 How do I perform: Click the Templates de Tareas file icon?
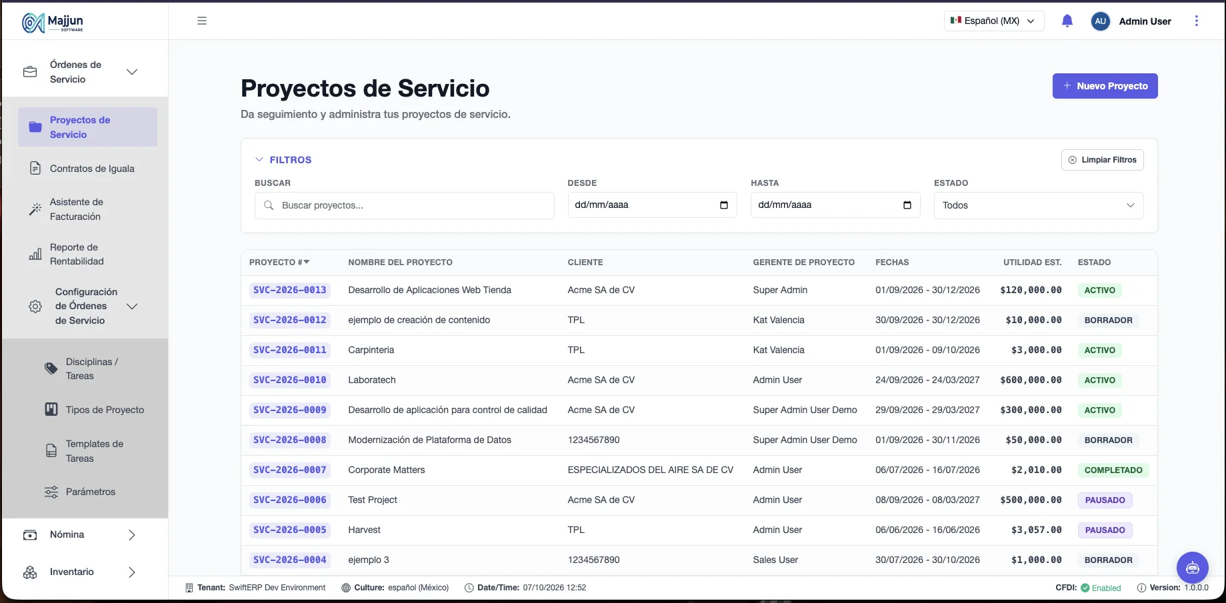(x=51, y=451)
